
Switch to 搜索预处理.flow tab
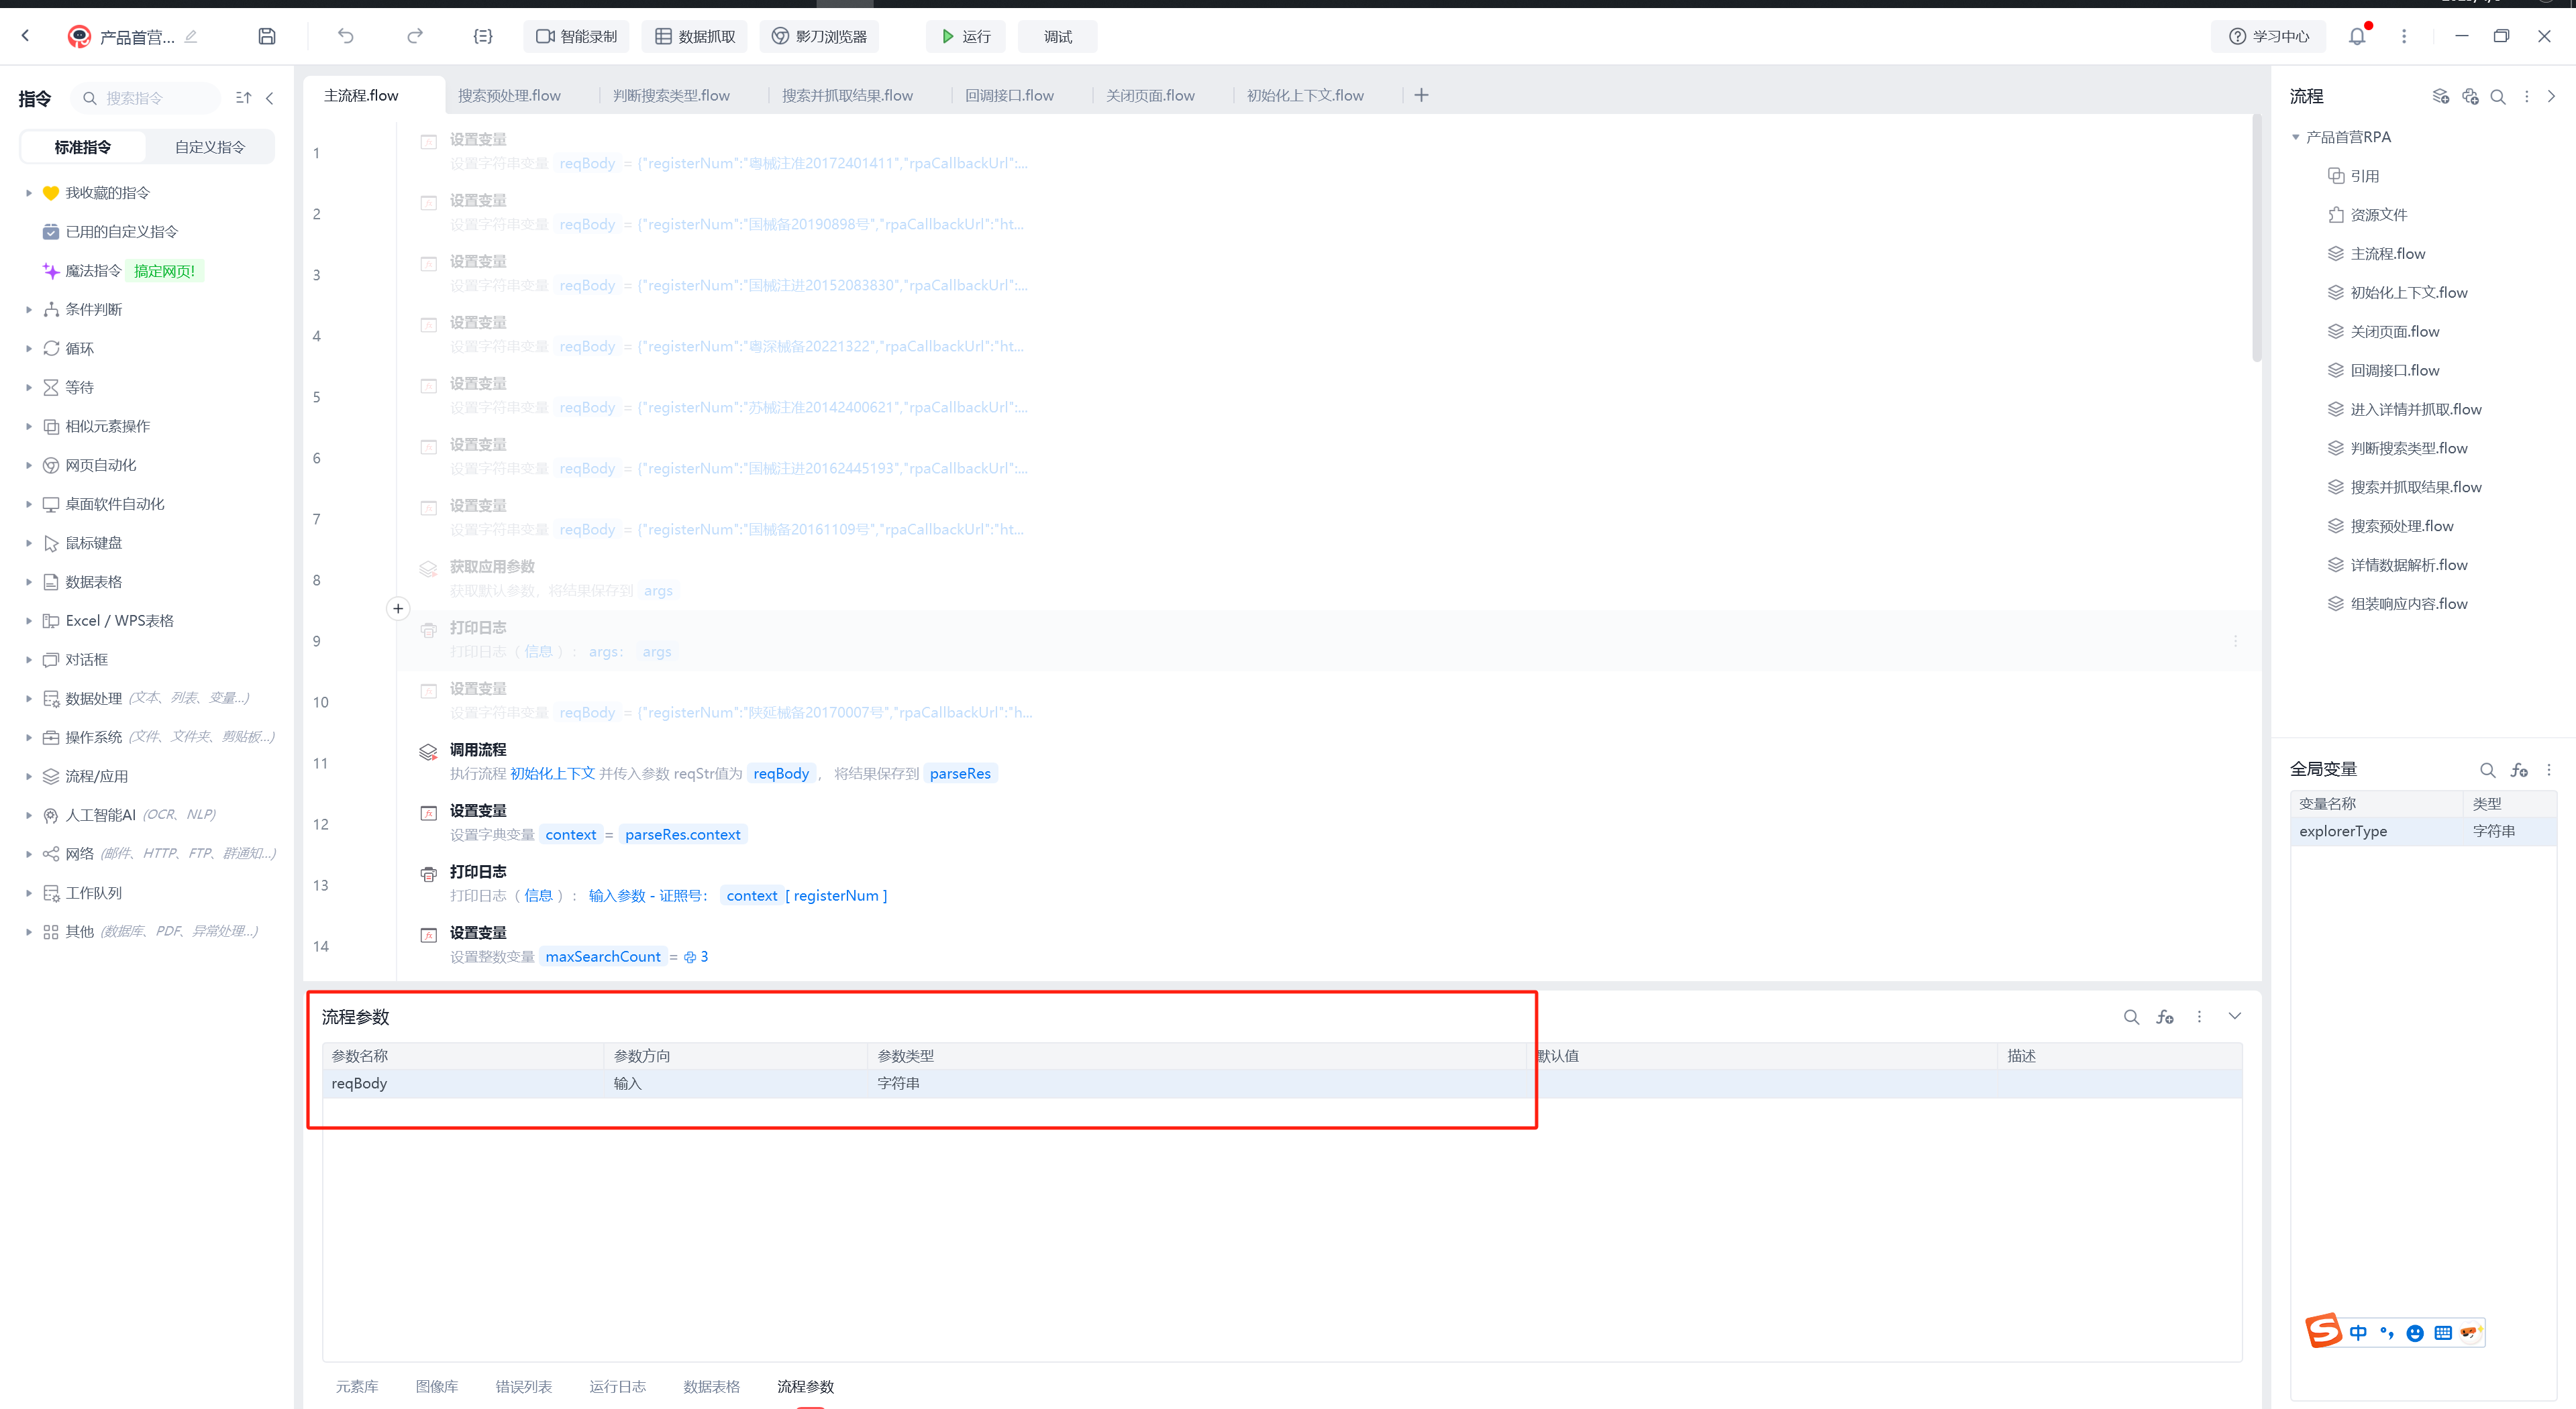pos(509,95)
